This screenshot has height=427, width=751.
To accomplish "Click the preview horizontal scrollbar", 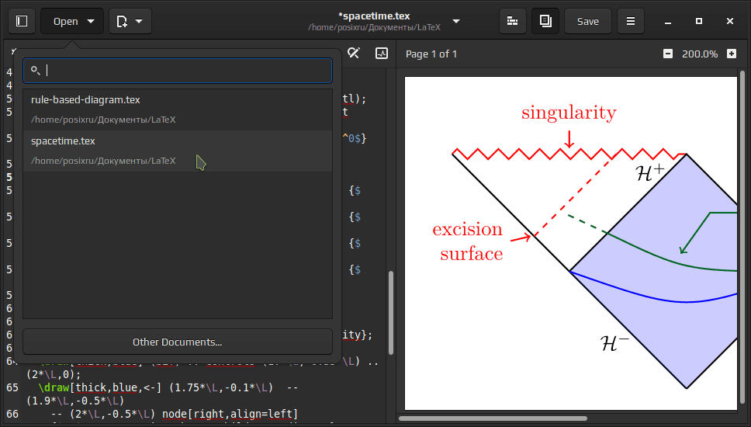I will [493, 418].
